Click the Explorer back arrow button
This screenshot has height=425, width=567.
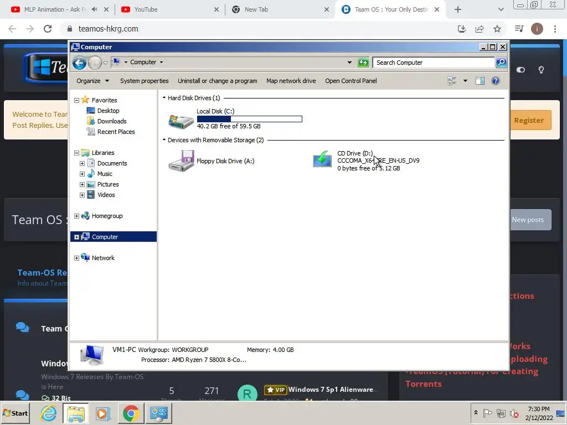[x=79, y=63]
